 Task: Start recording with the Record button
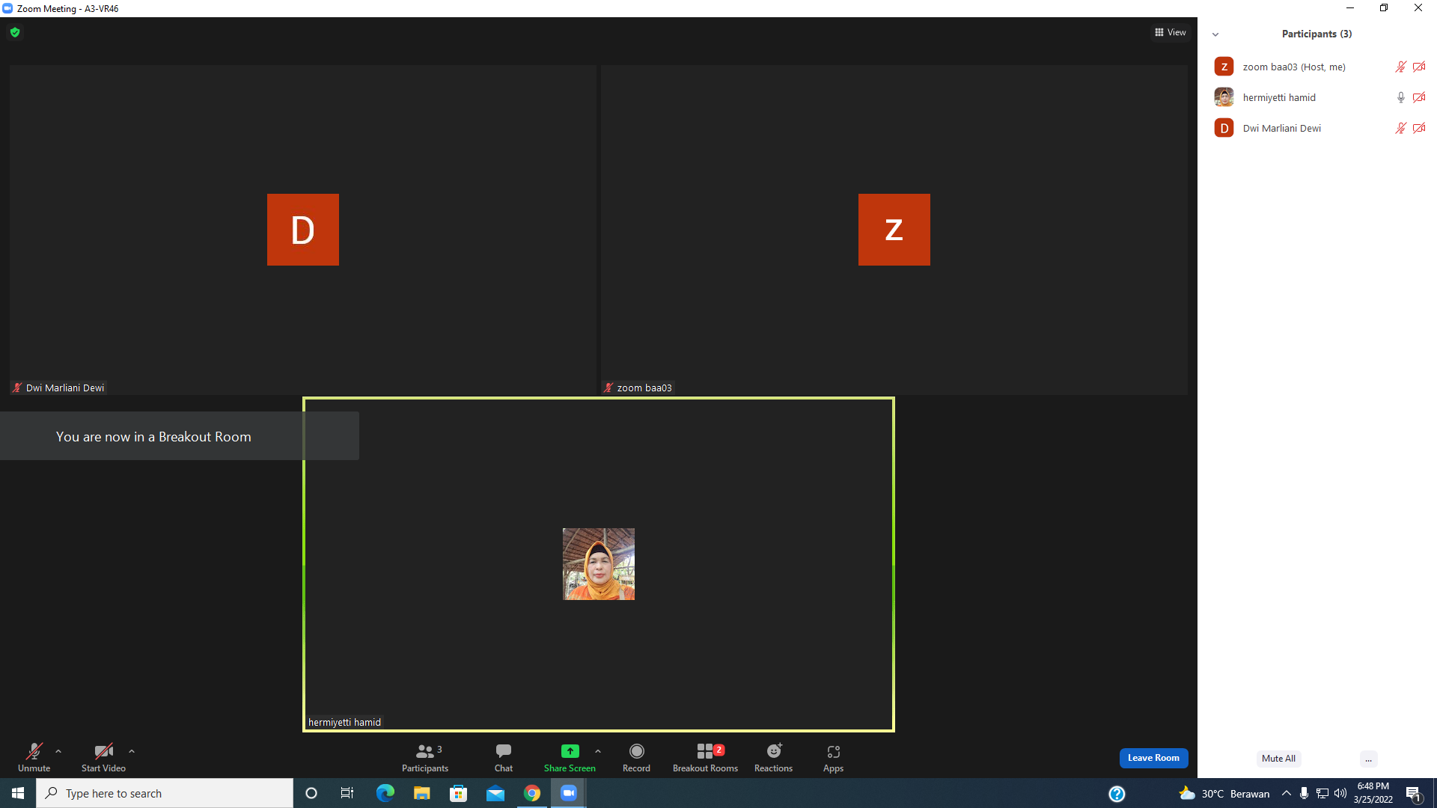[636, 757]
